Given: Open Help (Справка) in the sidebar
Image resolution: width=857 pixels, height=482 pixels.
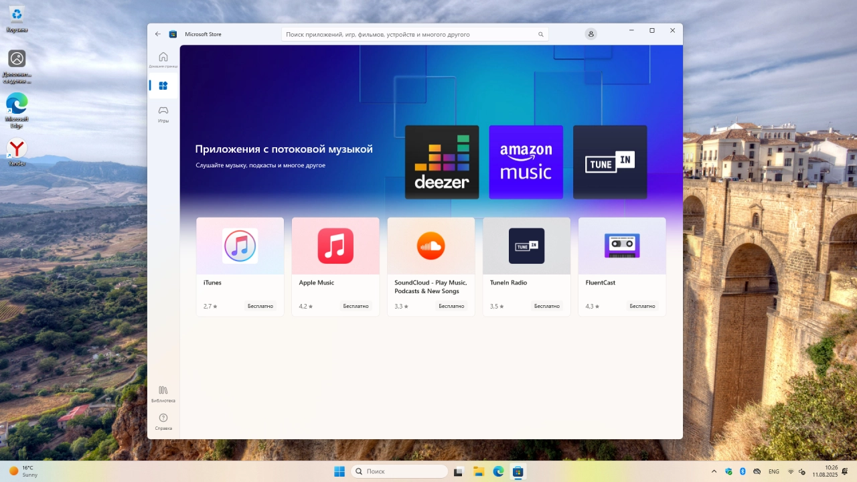Looking at the screenshot, I should point(163,421).
